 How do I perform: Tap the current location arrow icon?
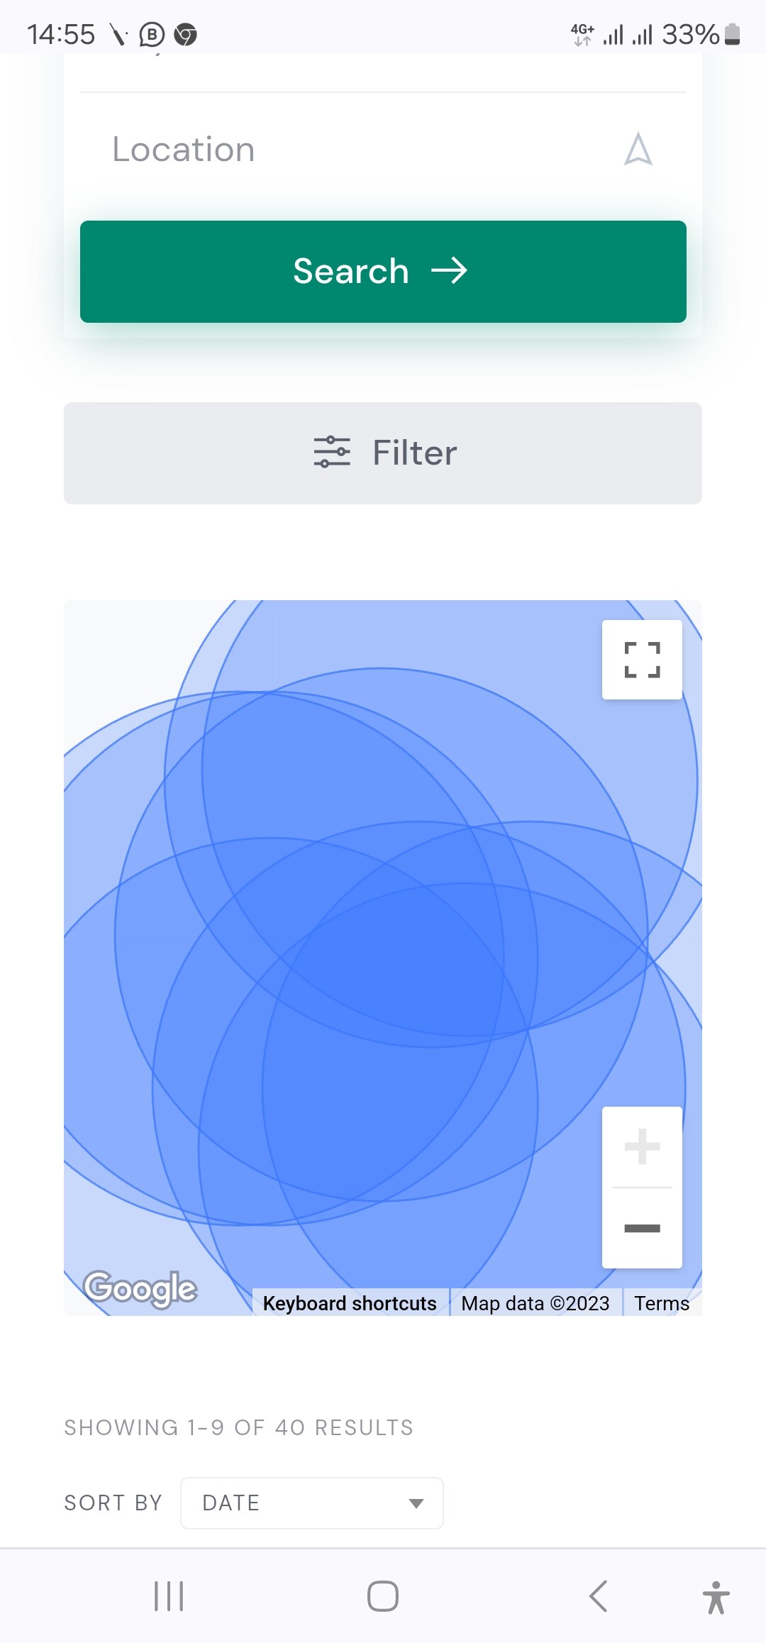(638, 149)
